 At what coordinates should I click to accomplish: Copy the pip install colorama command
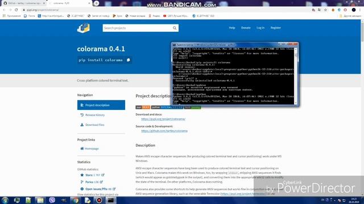[129, 60]
